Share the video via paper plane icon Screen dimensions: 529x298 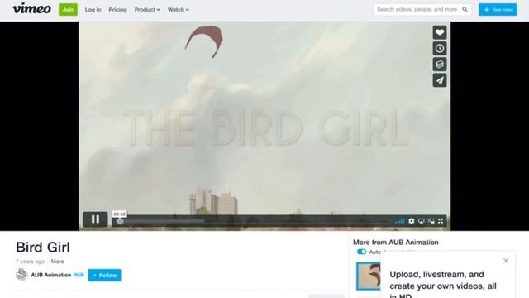click(x=440, y=80)
